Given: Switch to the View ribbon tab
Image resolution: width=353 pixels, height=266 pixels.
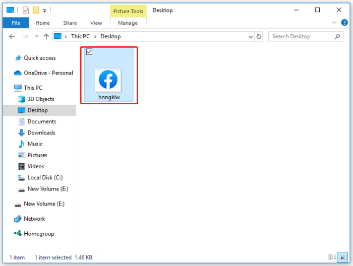Looking at the screenshot, I should pos(96,23).
